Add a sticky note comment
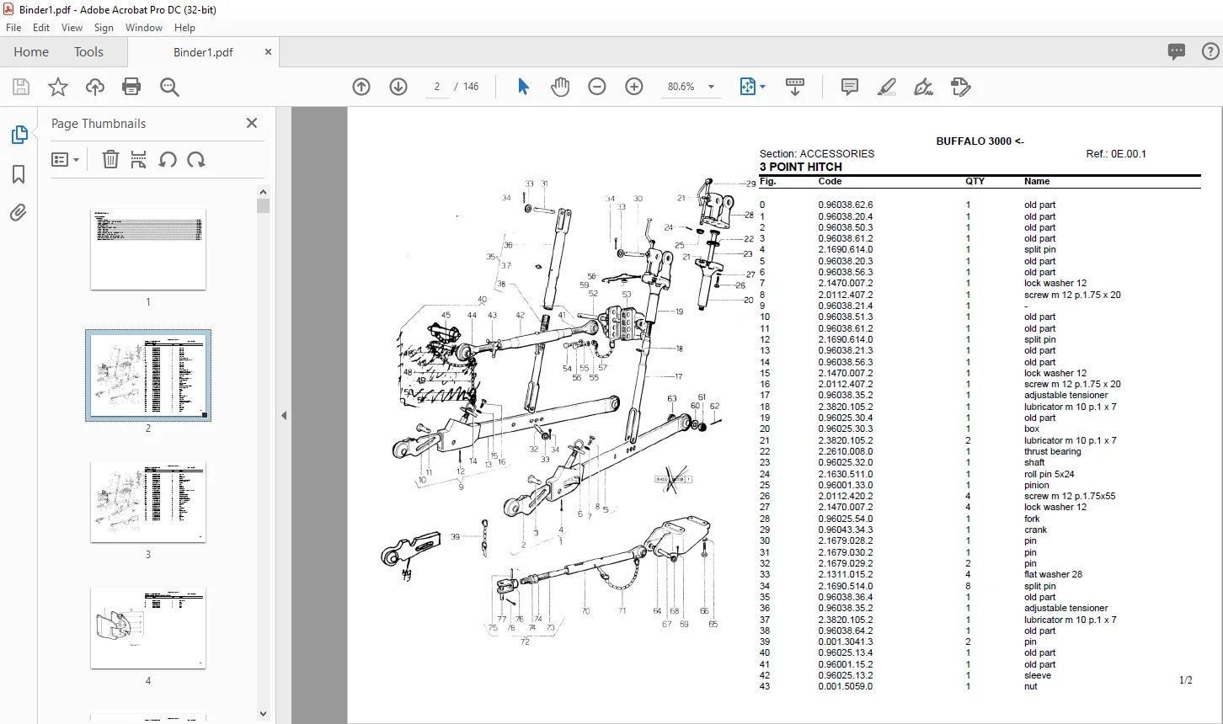The width and height of the screenshot is (1223, 724). (850, 87)
